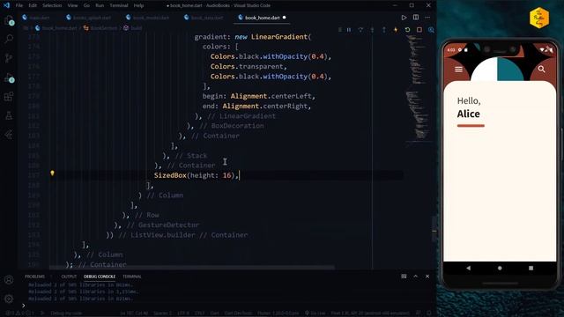
Task: Tap the search icon in emulator app
Action: pyautogui.click(x=542, y=69)
